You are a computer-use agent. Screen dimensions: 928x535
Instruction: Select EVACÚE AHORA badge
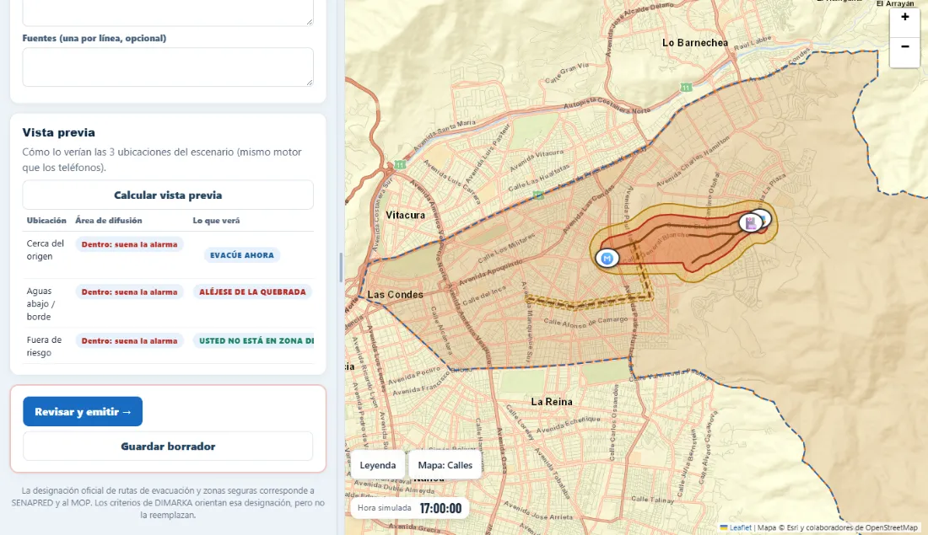(x=242, y=255)
